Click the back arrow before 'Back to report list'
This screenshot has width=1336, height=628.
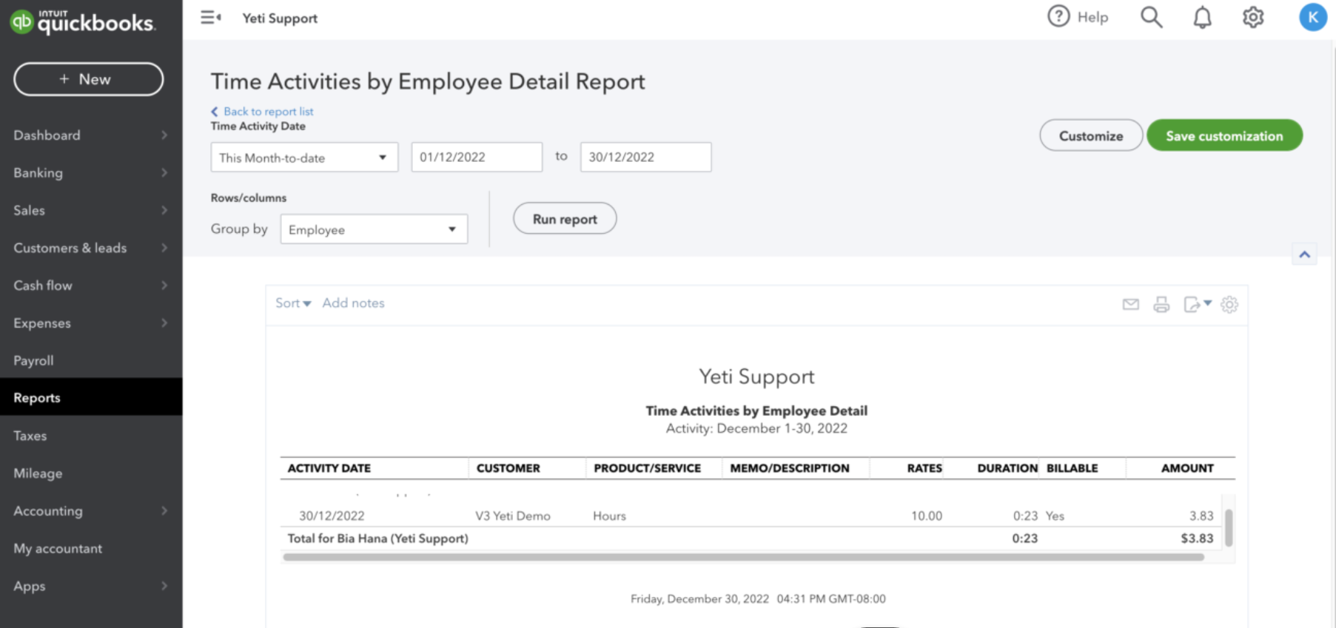[215, 112]
